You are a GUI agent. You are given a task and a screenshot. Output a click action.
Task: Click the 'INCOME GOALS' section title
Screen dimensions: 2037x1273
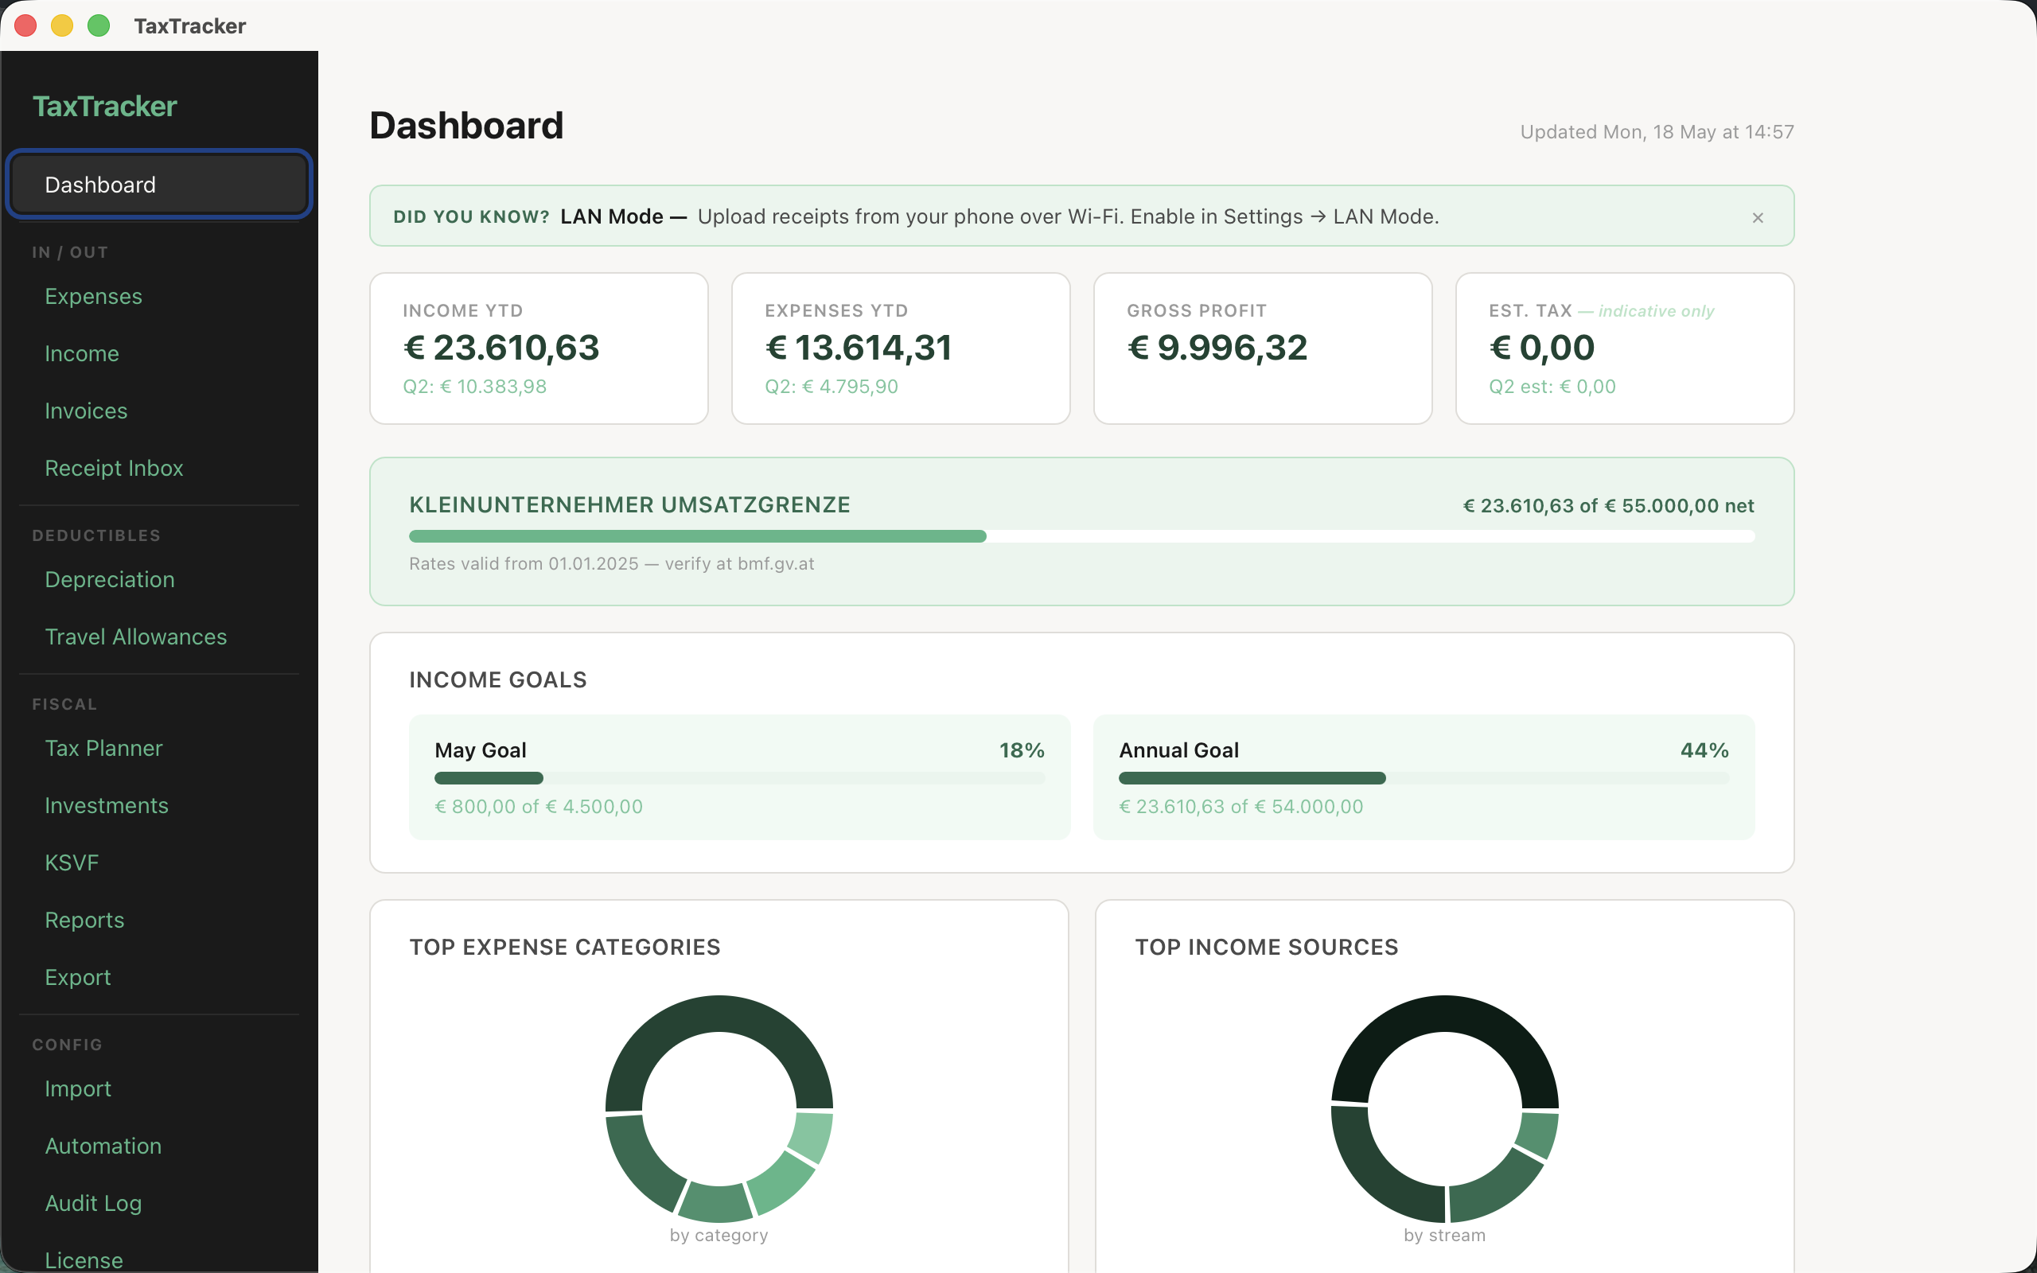click(x=498, y=679)
